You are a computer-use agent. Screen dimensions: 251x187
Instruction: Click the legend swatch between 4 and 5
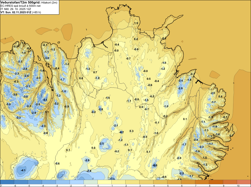tap(160, 182)
